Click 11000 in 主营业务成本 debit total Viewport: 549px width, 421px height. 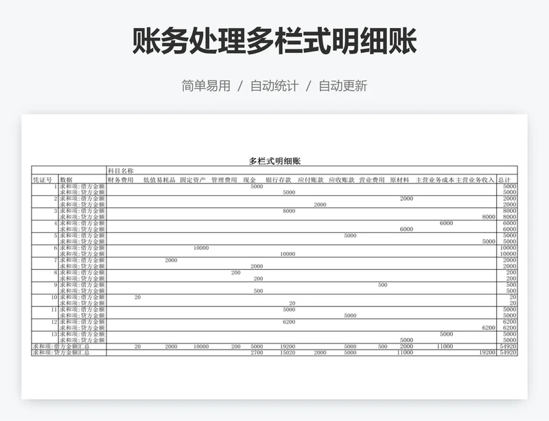[445, 346]
